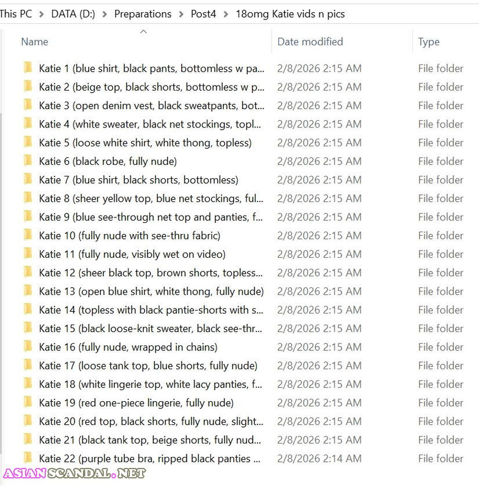Sort by the Name column header

(35, 42)
